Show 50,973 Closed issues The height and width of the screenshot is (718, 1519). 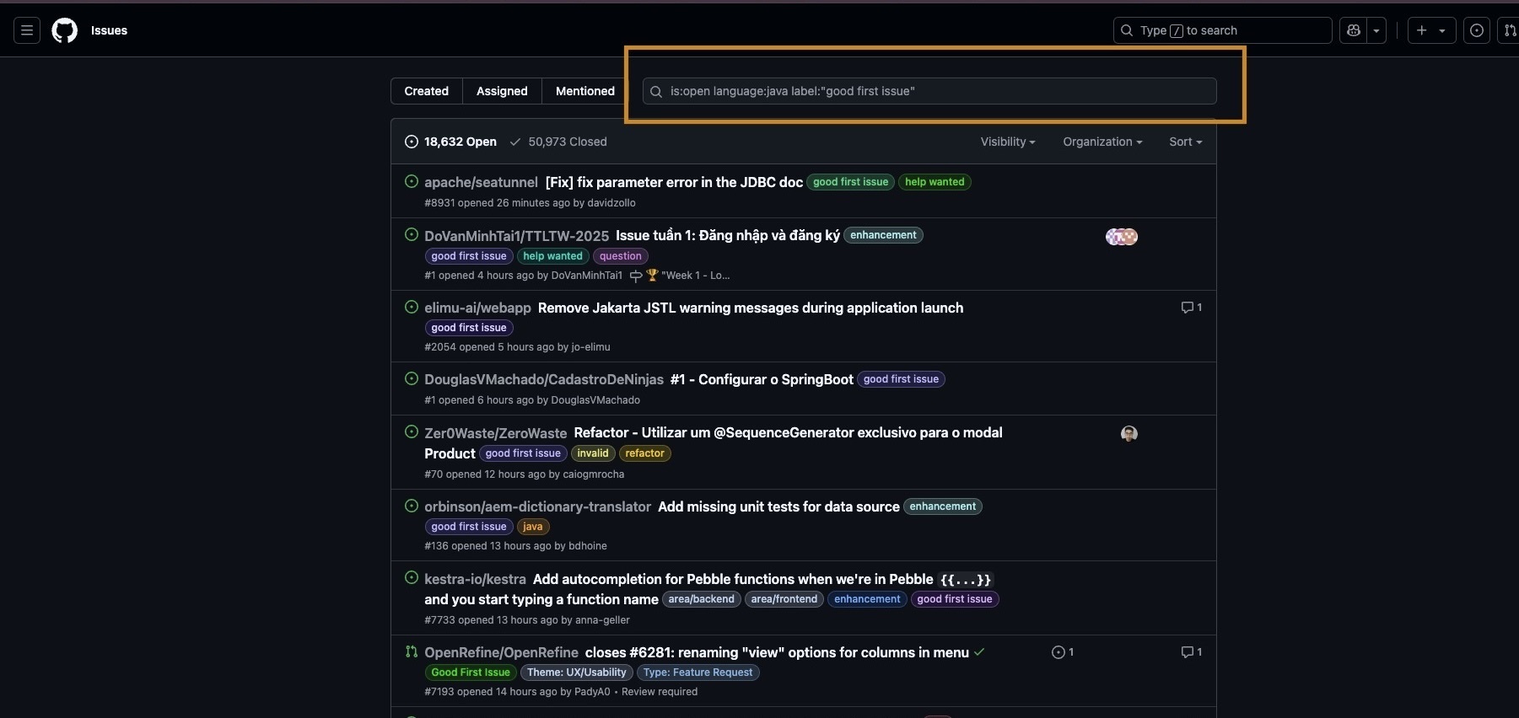tap(558, 142)
